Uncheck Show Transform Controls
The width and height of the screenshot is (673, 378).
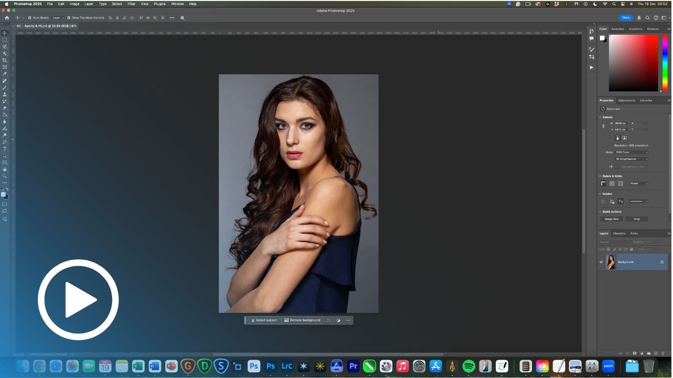point(69,18)
